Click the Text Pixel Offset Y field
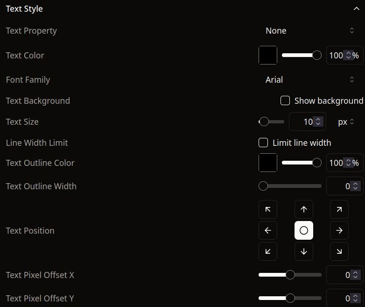This screenshot has height=307, width=365. [x=344, y=298]
